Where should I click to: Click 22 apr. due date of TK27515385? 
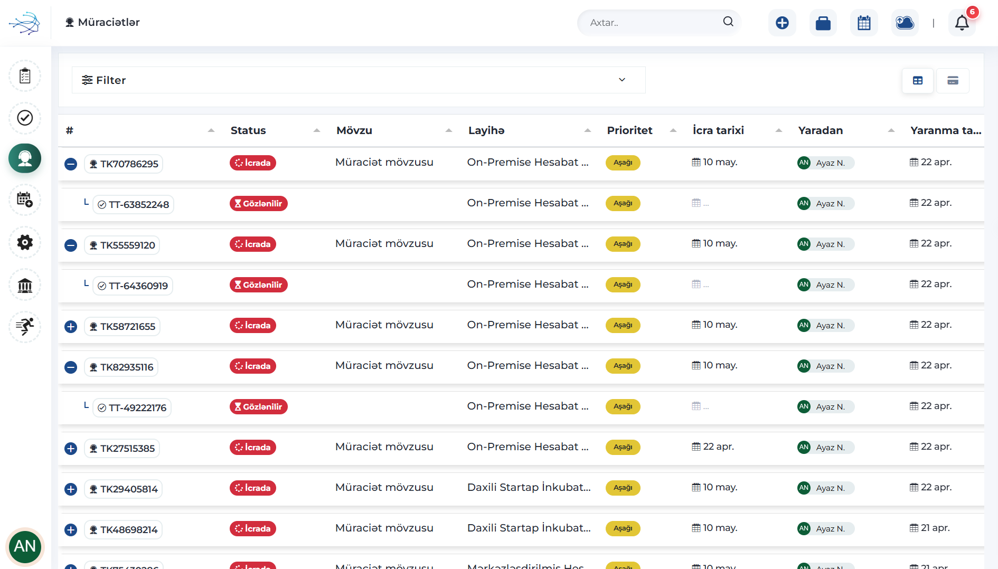pyautogui.click(x=713, y=447)
